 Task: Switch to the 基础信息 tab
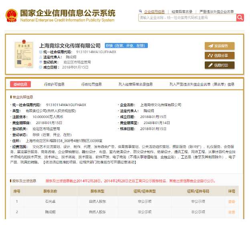tap(20, 84)
